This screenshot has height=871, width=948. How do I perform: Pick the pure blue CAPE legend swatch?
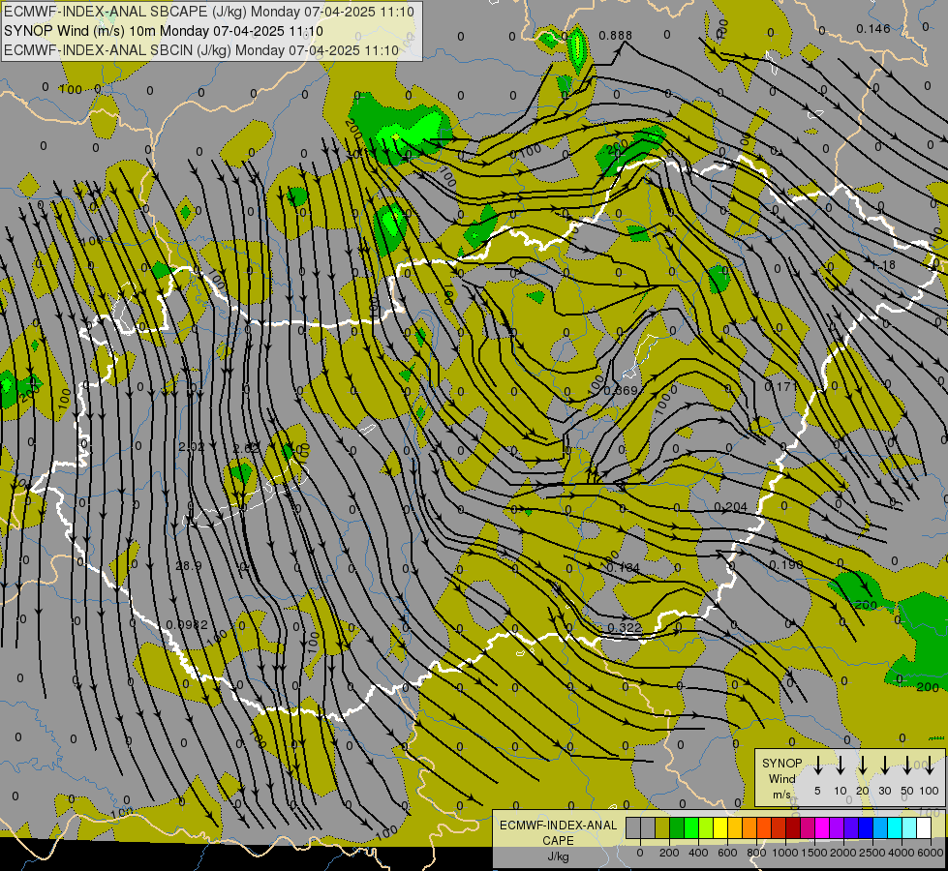(866, 827)
